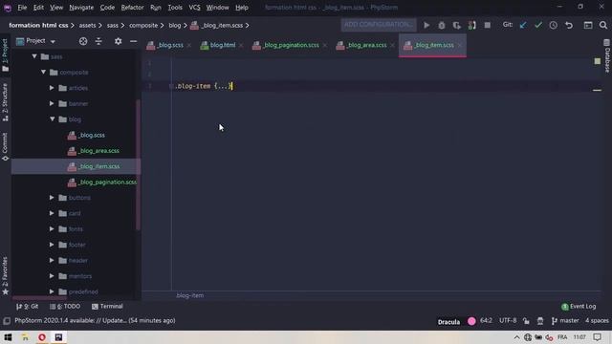The width and height of the screenshot is (612, 344).
Task: Click the PhpStorm update notification text
Action: (x=95, y=321)
